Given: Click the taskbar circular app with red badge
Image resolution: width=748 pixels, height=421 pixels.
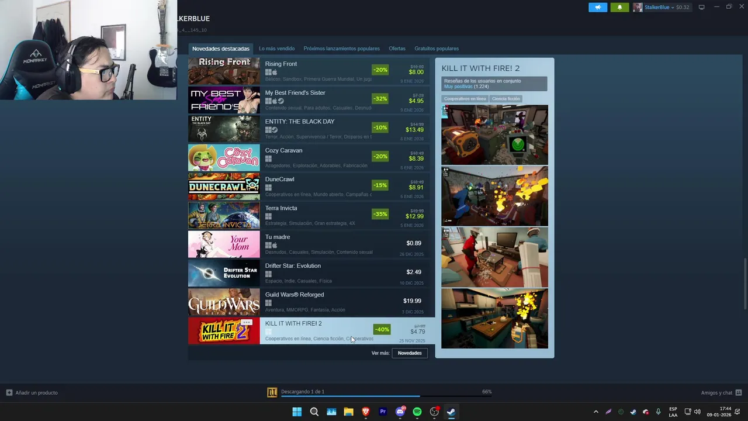Looking at the screenshot, I should click(434, 412).
